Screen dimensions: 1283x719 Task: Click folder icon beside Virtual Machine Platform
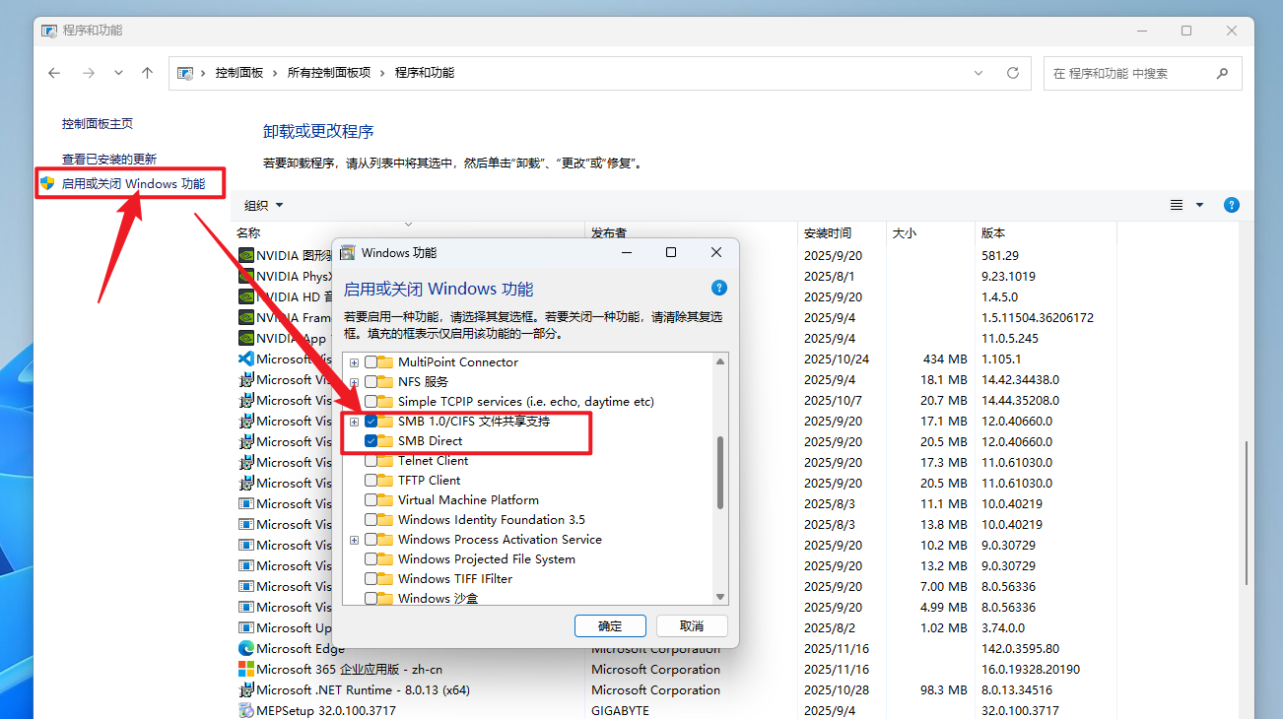[385, 499]
